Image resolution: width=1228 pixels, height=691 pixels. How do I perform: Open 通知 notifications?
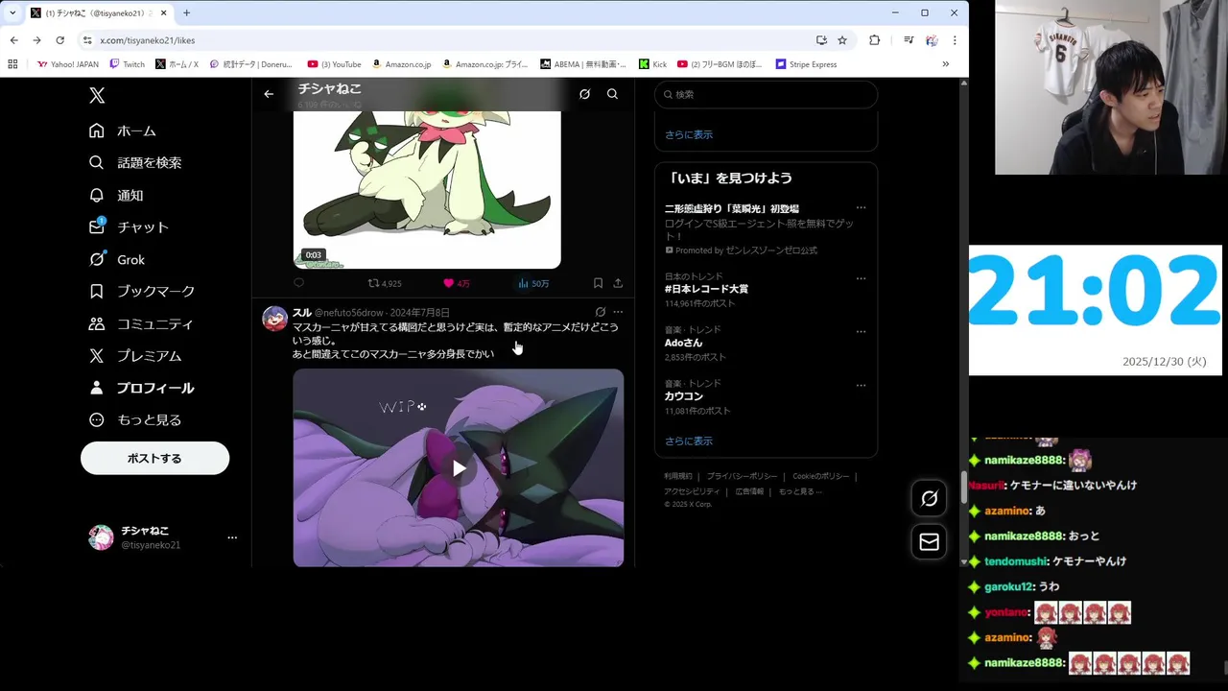[x=116, y=195]
